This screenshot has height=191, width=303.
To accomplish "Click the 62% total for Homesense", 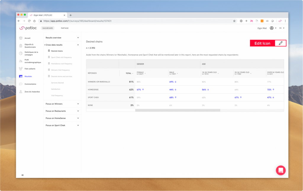I will coord(131,90).
